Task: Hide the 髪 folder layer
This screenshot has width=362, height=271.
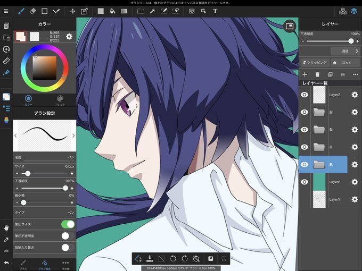Action: [x=305, y=130]
